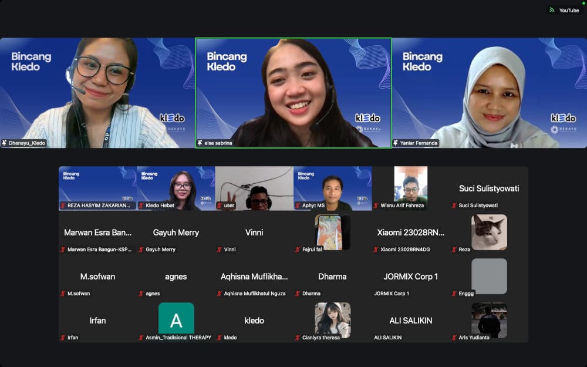Click muted mic icon beside Gayuh Merry label
Screen dimensions: 587x367
click(x=141, y=250)
